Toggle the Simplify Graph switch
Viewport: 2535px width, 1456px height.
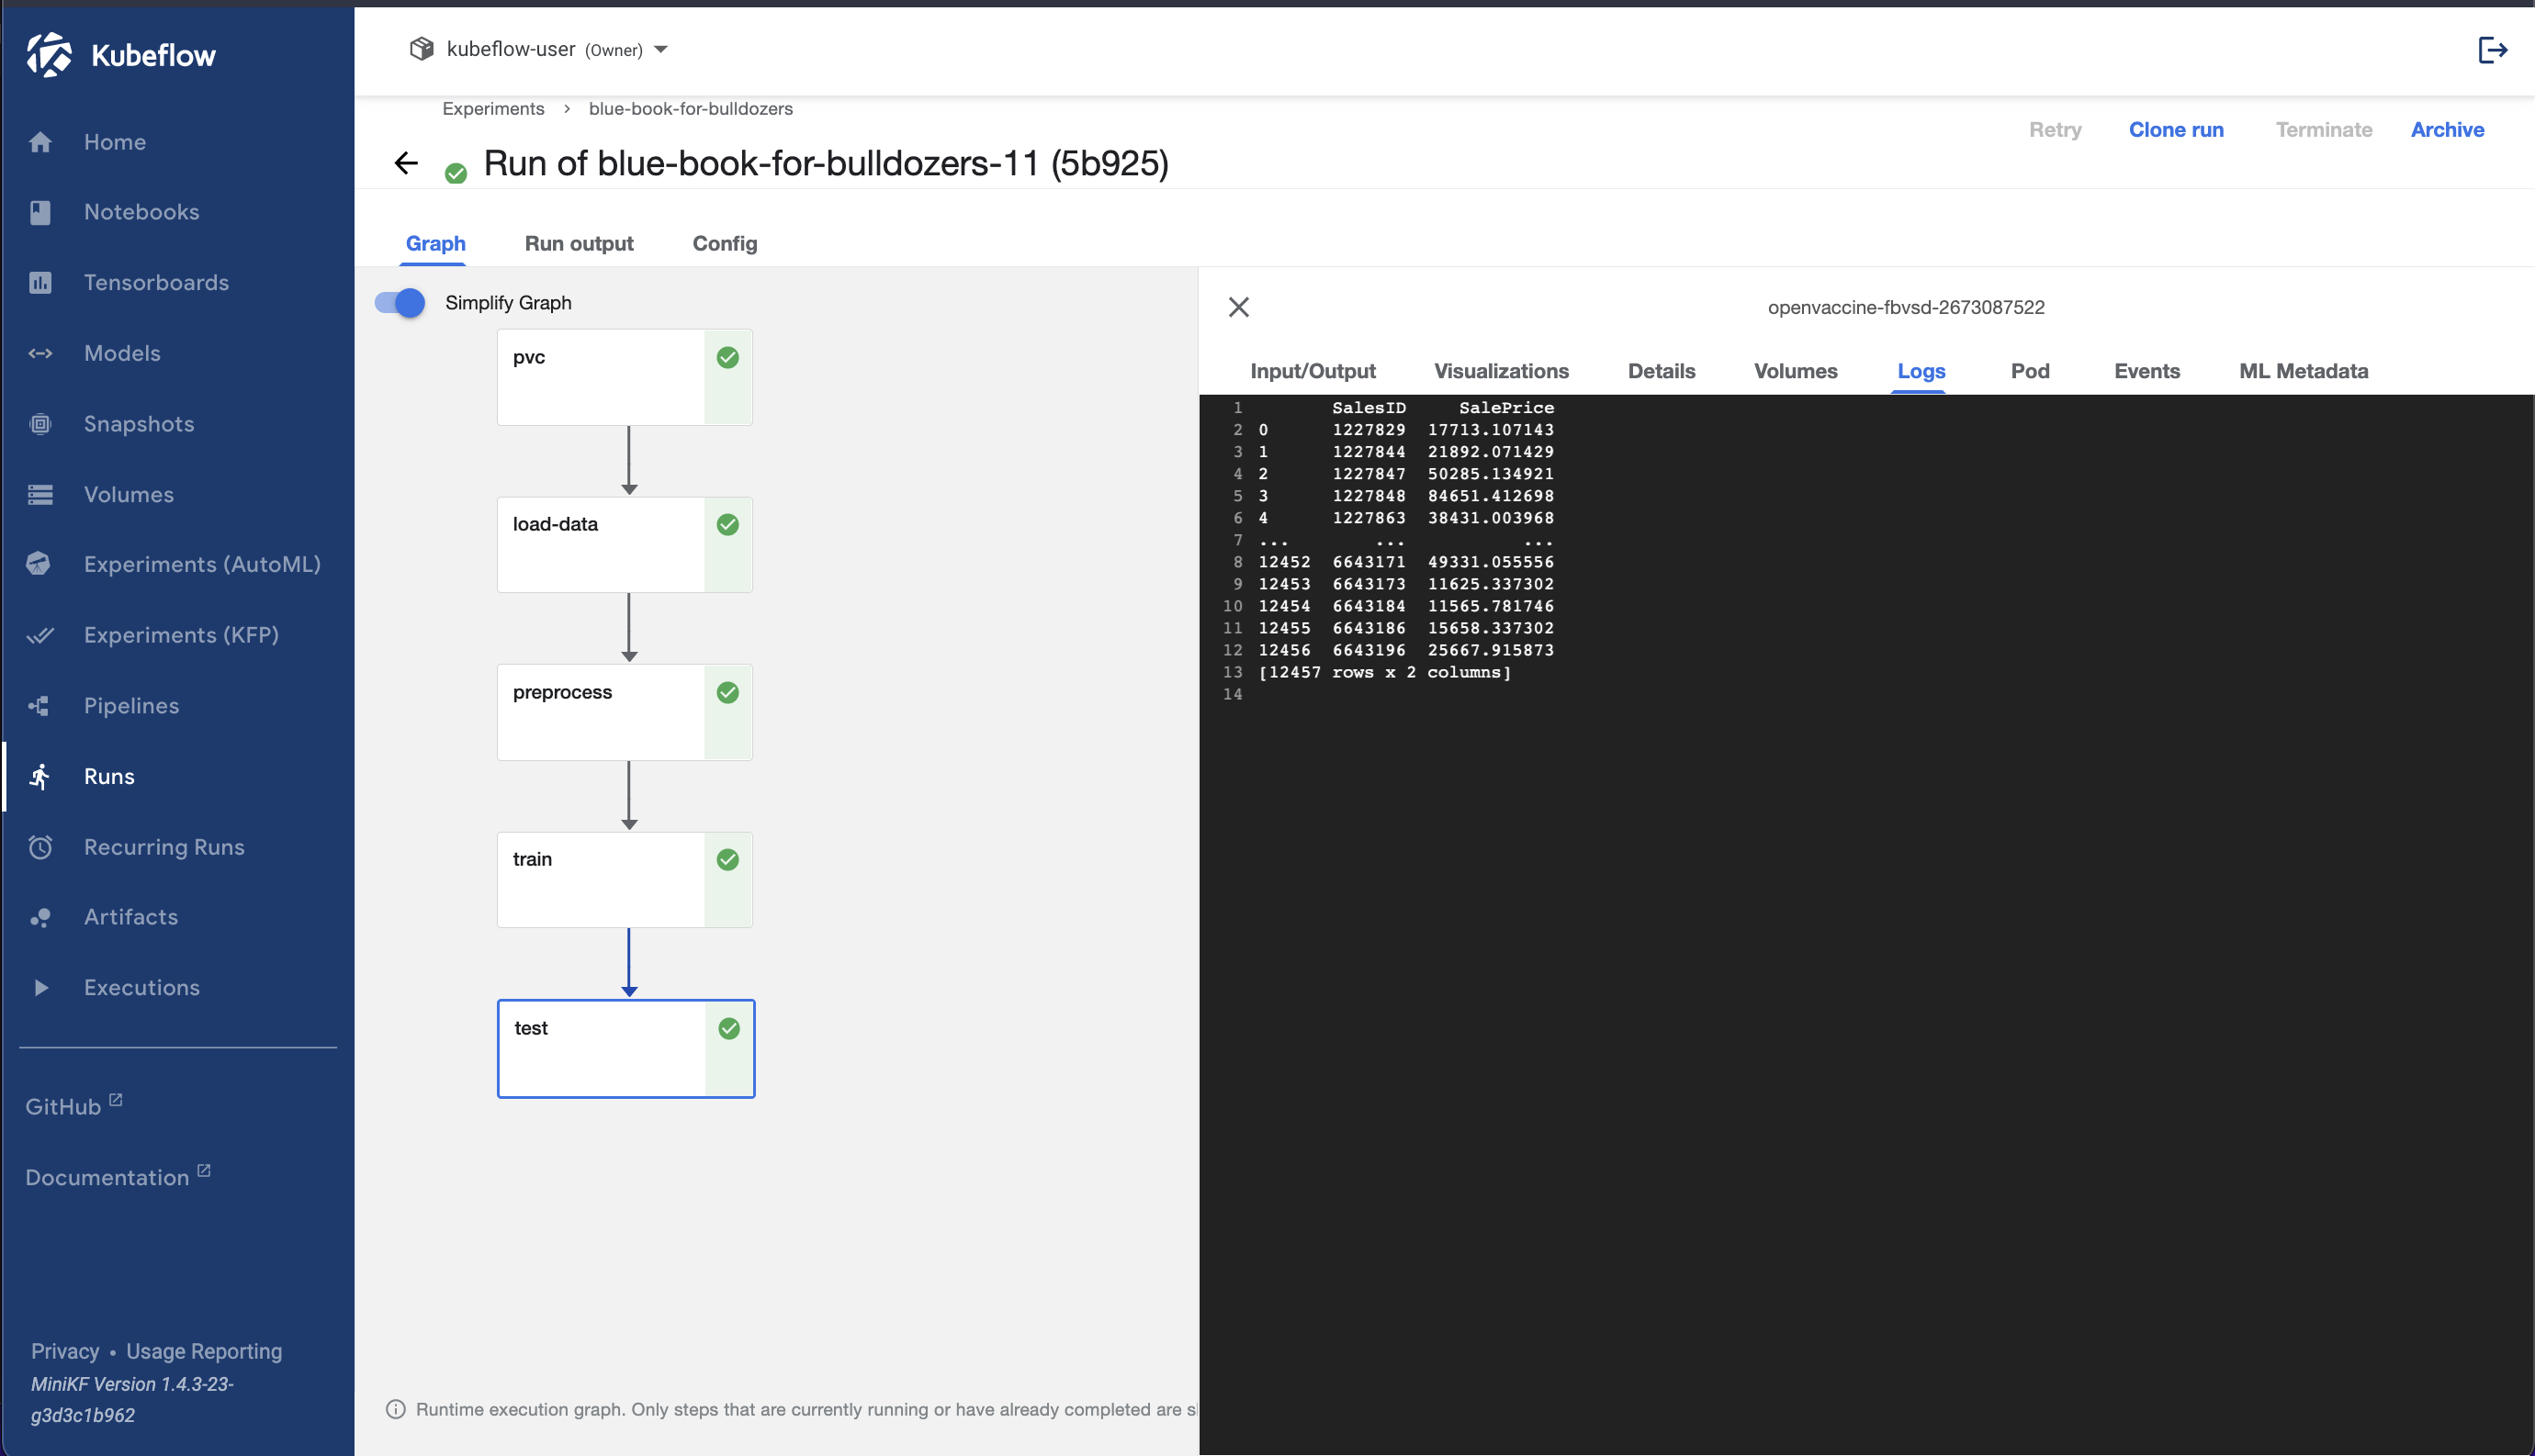(x=400, y=302)
